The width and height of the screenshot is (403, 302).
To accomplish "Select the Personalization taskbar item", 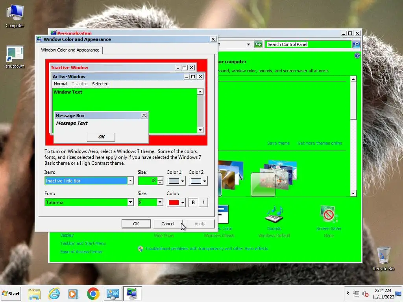I will coord(132,293).
